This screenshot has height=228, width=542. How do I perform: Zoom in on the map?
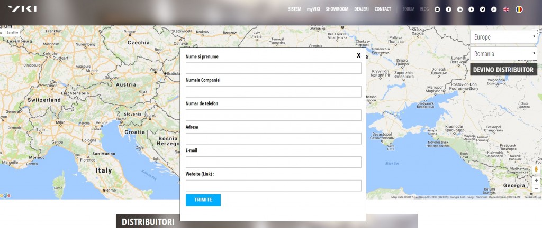pos(536,180)
